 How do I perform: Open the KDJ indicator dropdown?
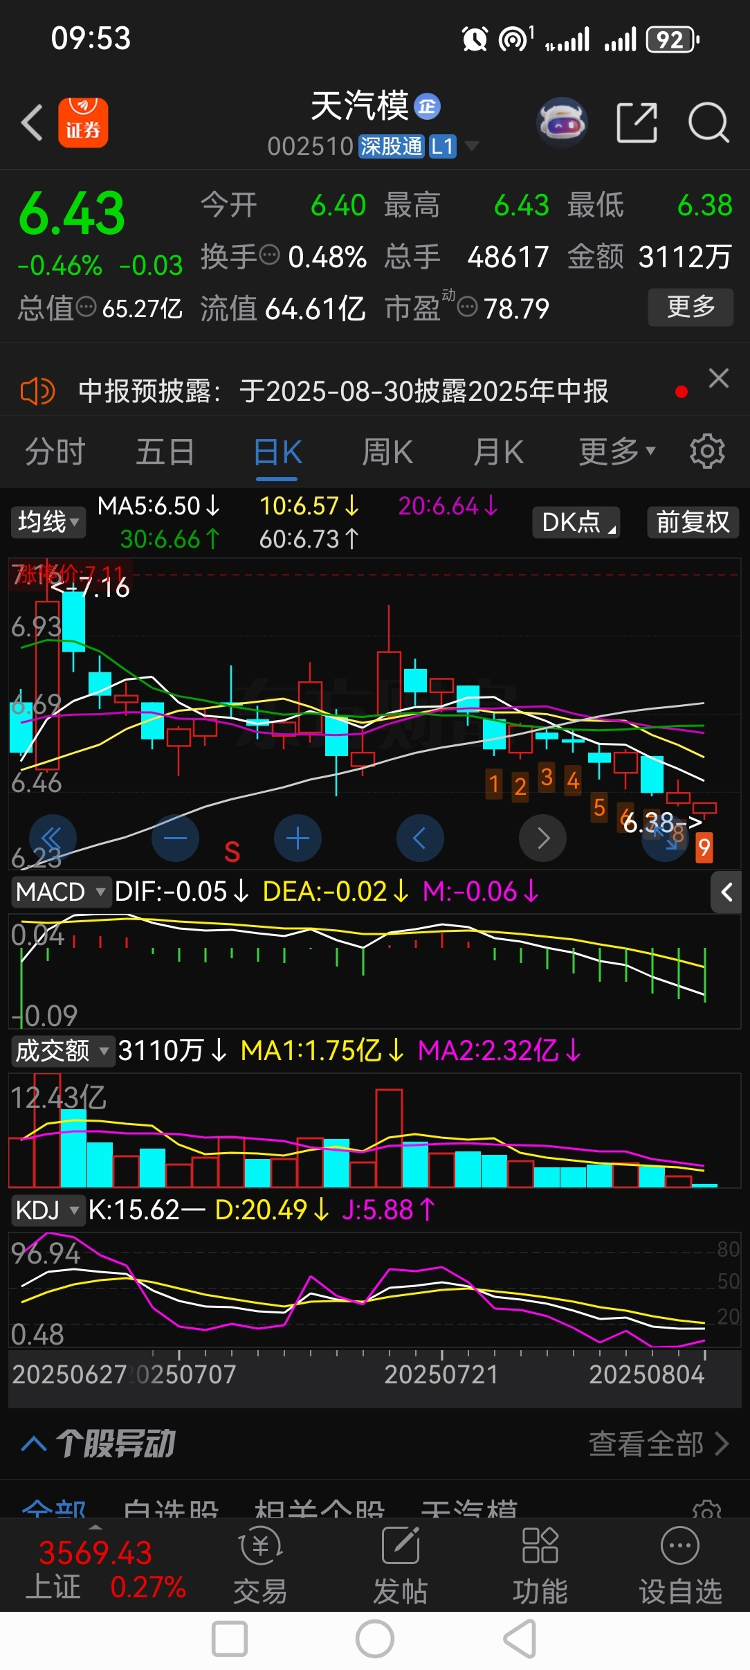click(48, 1210)
